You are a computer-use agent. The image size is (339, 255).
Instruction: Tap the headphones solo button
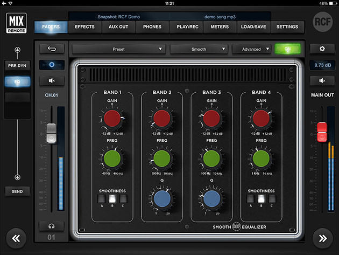pos(52,226)
